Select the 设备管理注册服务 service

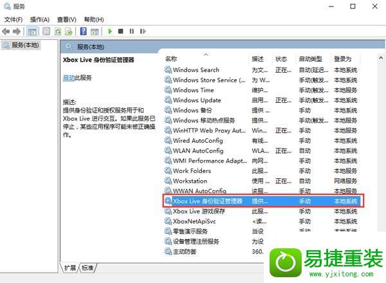[x=214, y=241]
